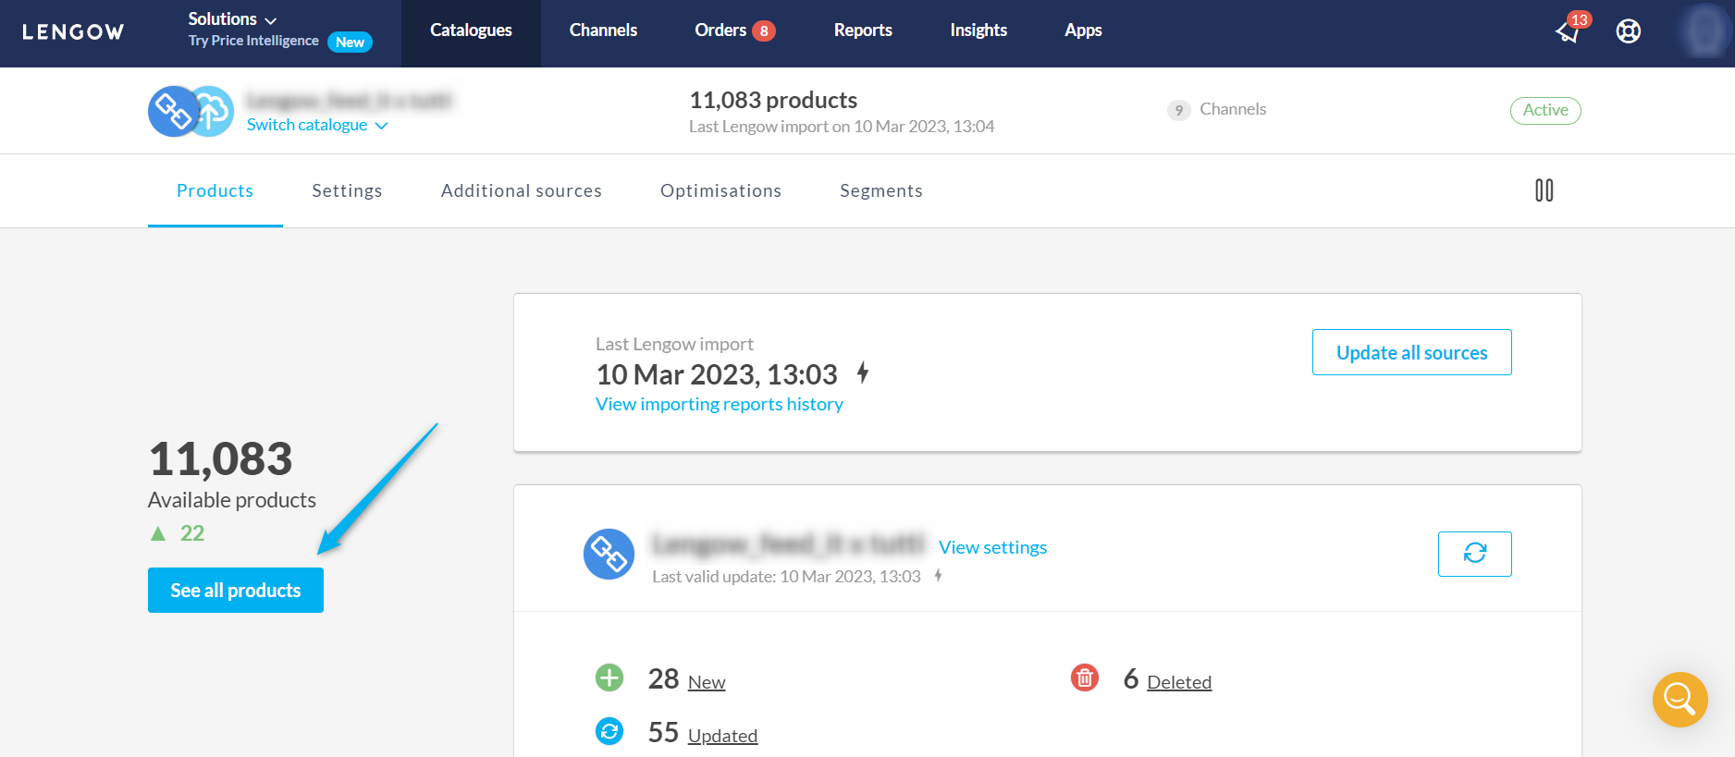This screenshot has width=1735, height=757.
Task: Click the orange search chat bubble
Action: pos(1680,700)
